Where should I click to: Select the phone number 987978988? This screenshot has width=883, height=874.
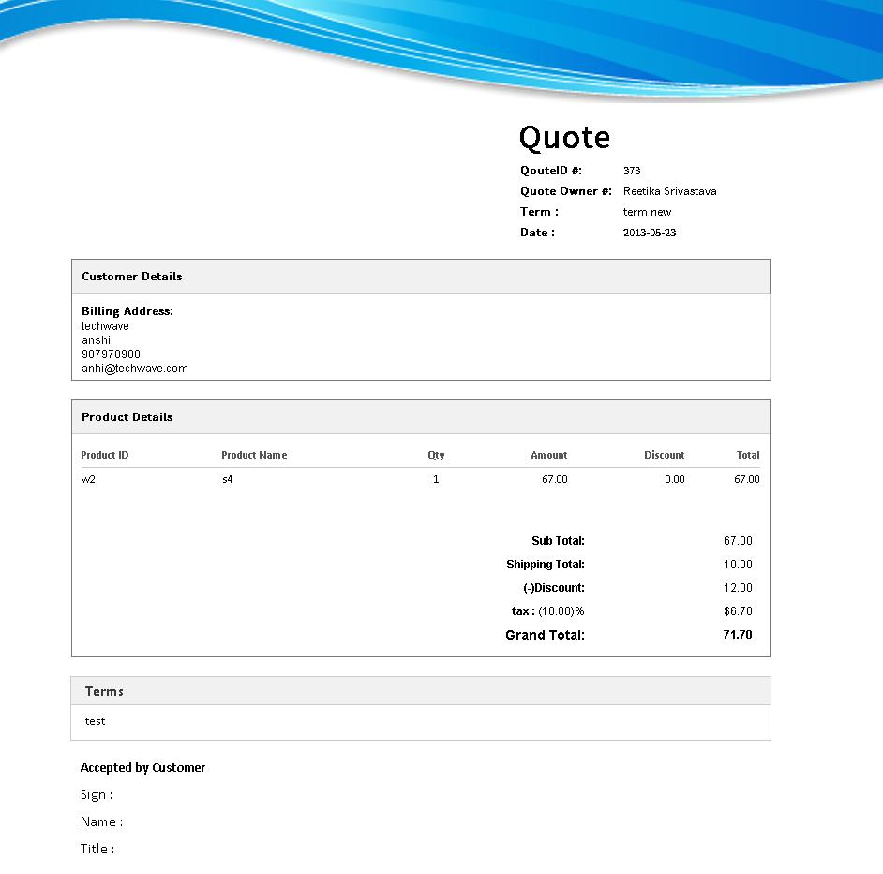coord(111,354)
